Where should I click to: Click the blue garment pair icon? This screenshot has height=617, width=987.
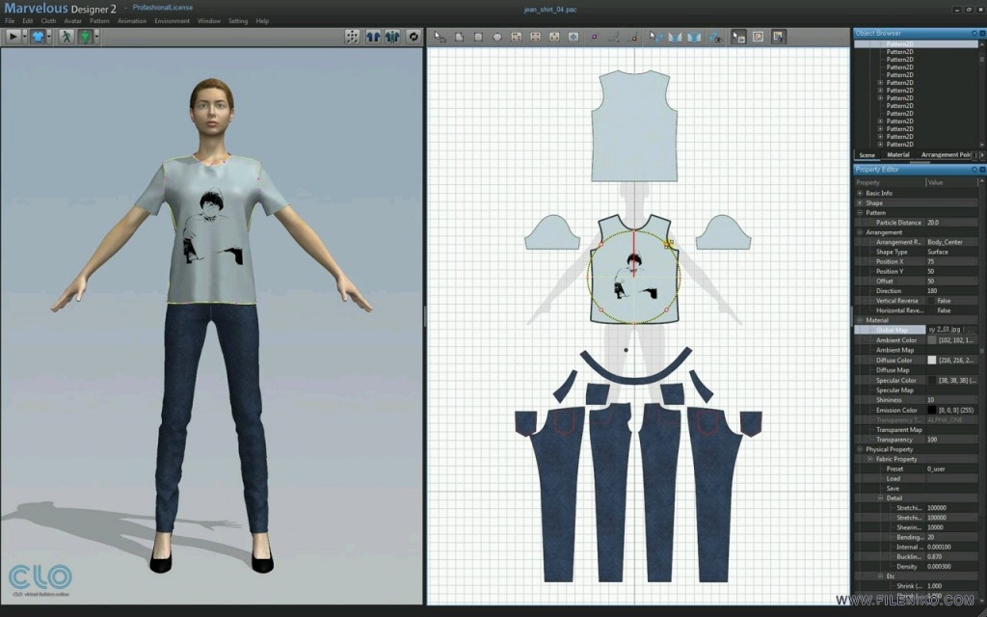coord(373,37)
